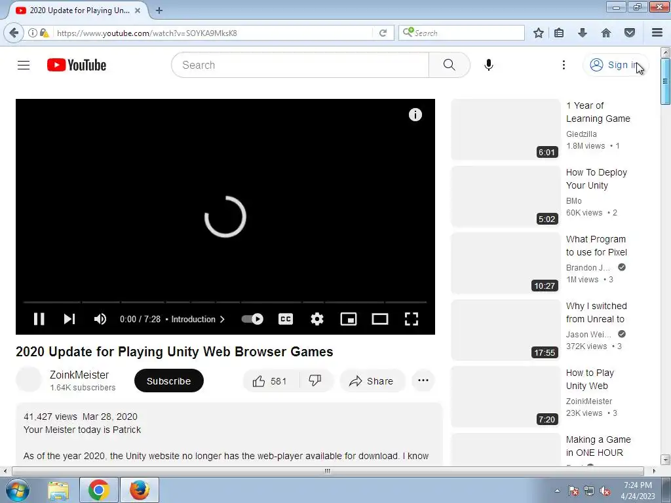Open 'How to Play Unity Web' video
Image resolution: width=671 pixels, height=503 pixels.
[590, 379]
